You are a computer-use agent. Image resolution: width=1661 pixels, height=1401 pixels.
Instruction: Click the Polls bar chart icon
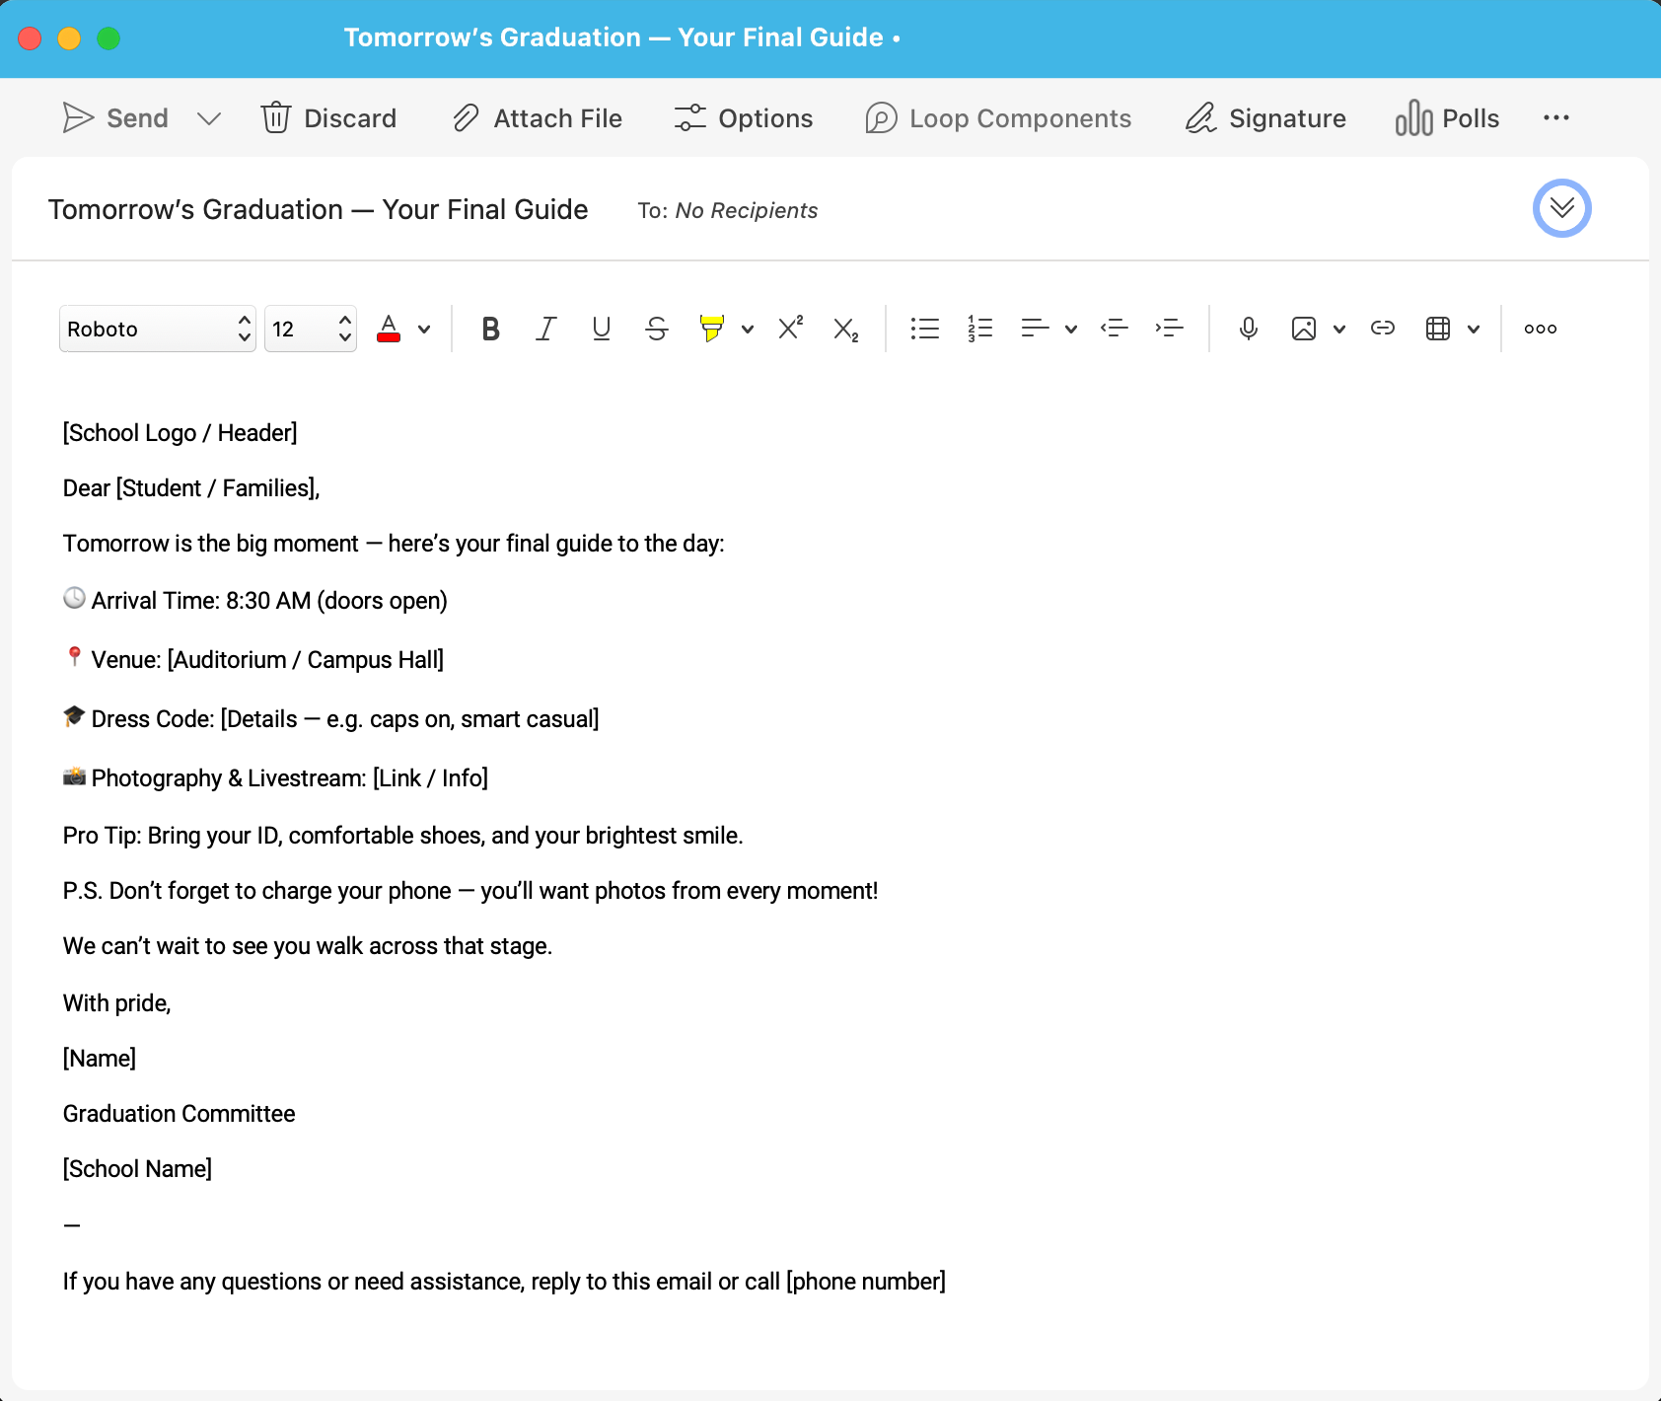[1413, 118]
